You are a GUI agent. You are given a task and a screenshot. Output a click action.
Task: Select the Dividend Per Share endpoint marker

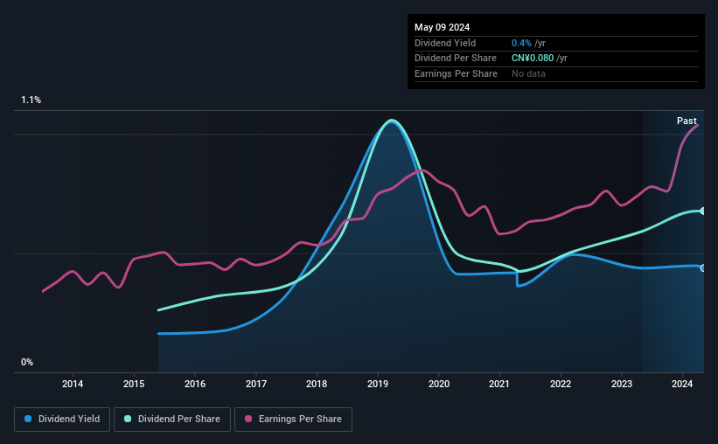pos(703,211)
